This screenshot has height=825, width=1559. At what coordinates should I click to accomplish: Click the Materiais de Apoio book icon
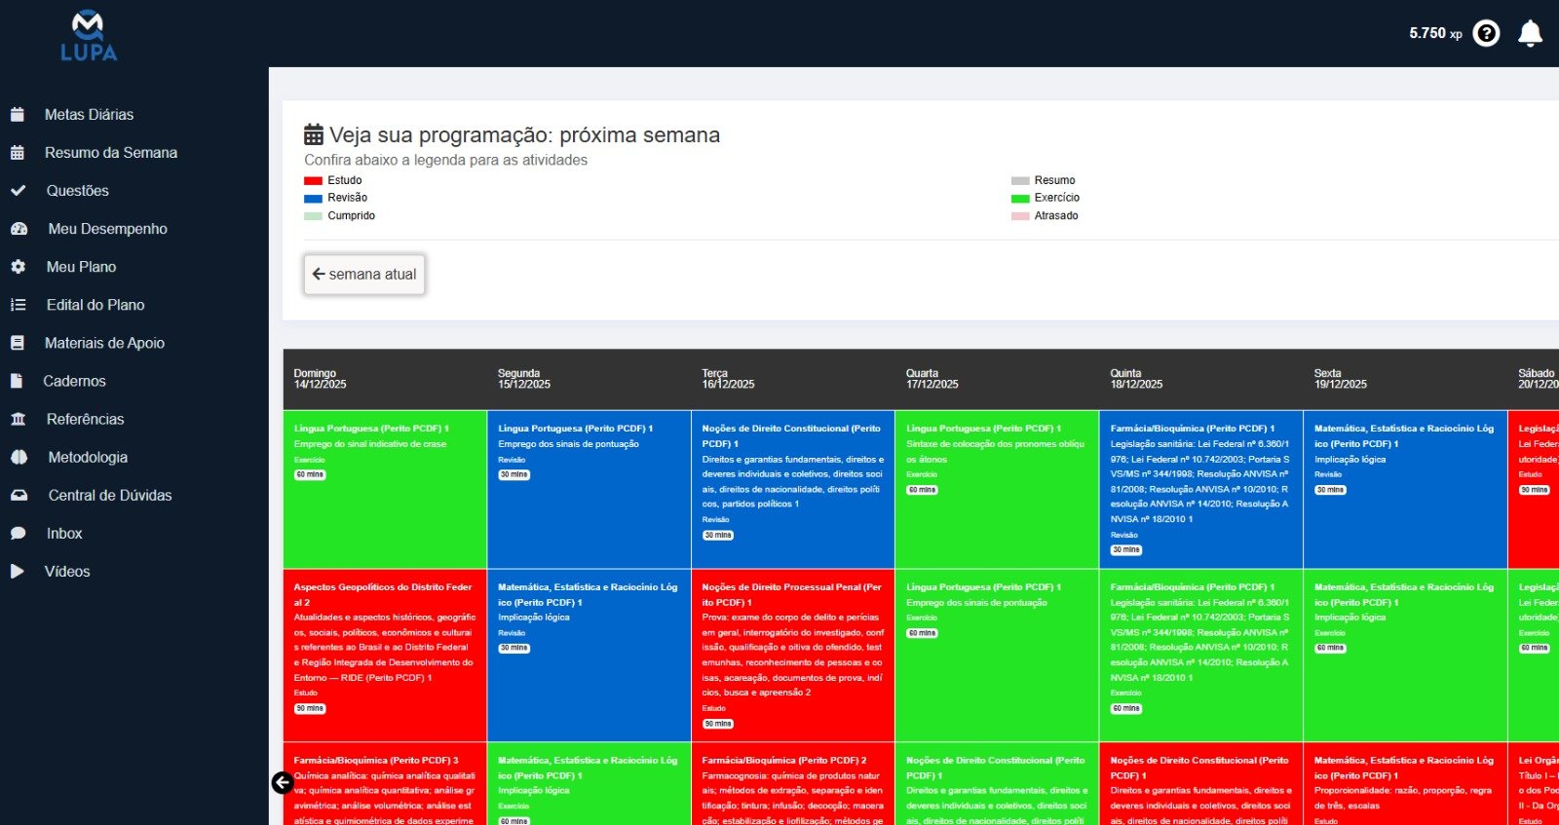[17, 343]
